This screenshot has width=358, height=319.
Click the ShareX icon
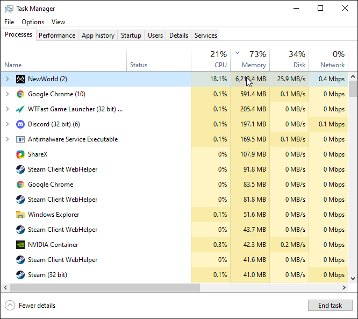coord(20,154)
